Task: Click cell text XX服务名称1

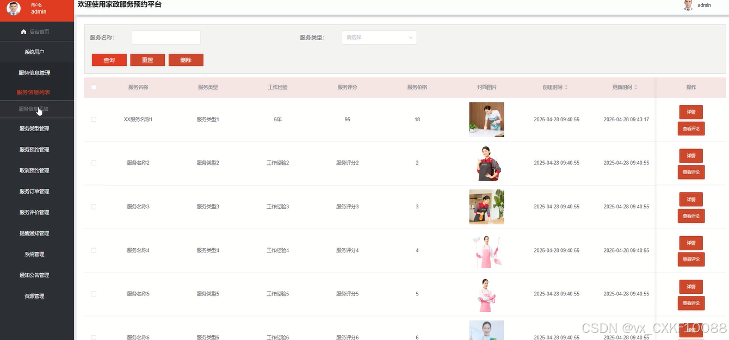Action: click(x=138, y=119)
